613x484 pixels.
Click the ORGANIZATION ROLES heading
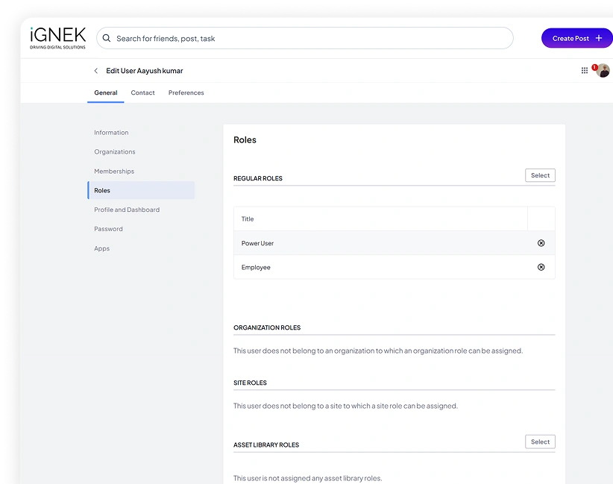[x=267, y=327]
